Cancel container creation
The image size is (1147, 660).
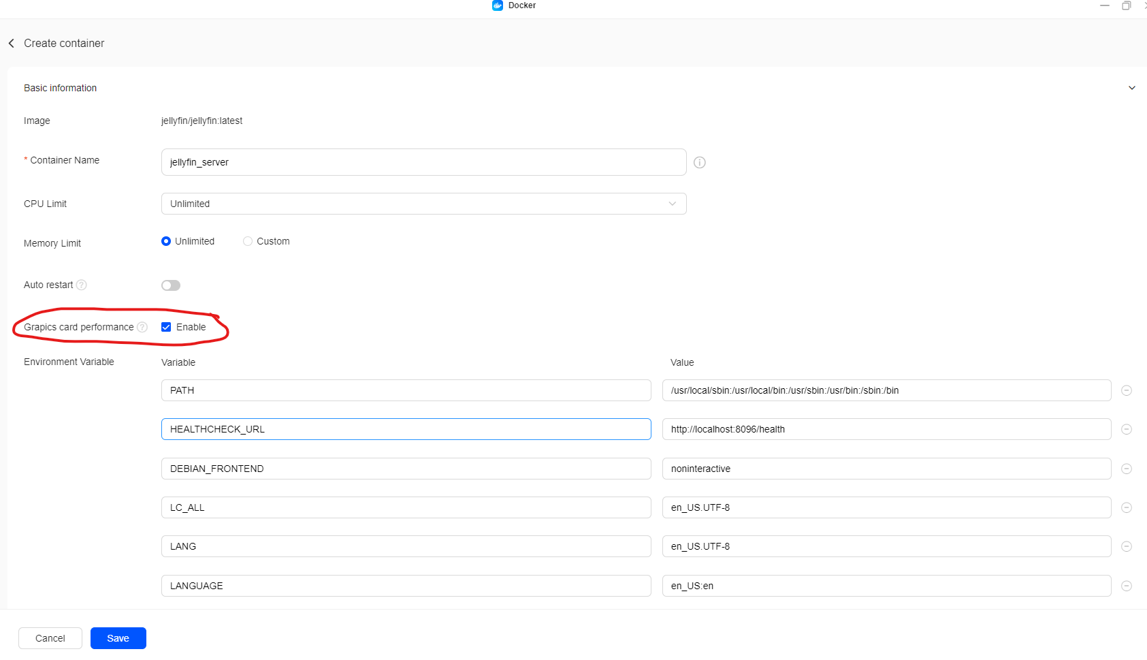tap(50, 638)
